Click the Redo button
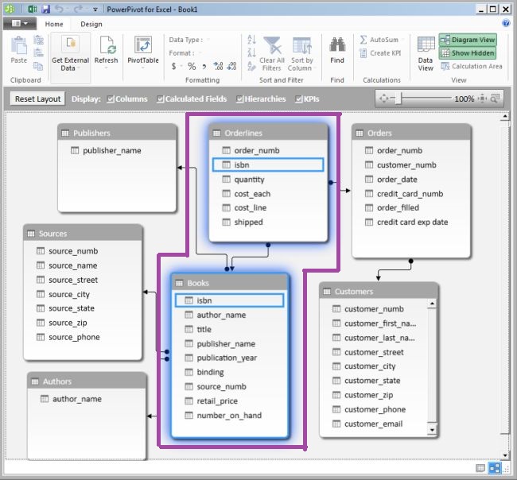Viewport: 517px width, 480px height. 78,10
